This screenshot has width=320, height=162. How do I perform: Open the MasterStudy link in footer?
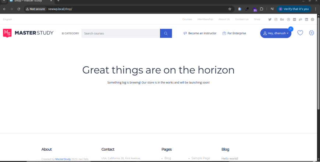point(63,159)
